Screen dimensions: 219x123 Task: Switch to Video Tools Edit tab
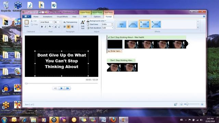tap(85, 17)
